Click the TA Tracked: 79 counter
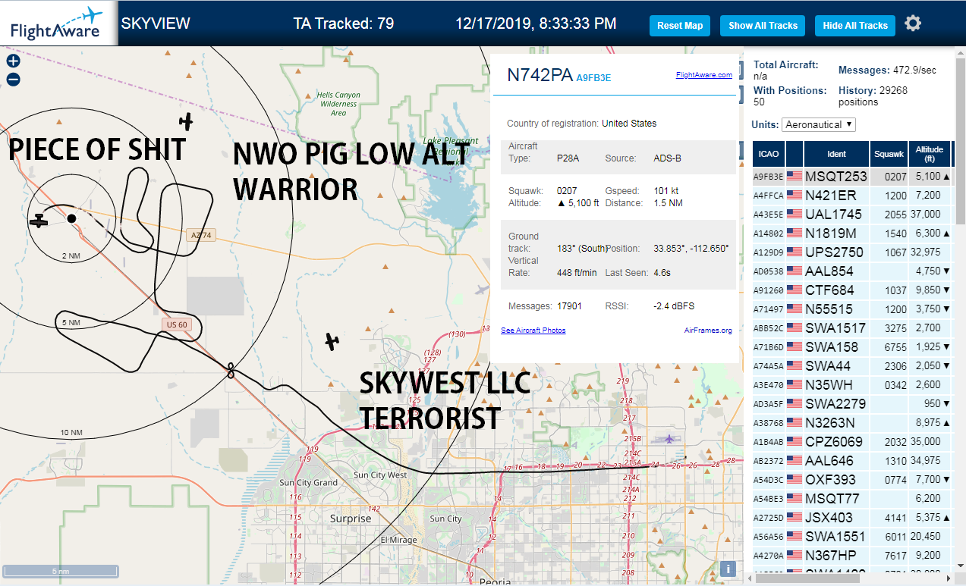The width and height of the screenshot is (966, 586). click(344, 24)
